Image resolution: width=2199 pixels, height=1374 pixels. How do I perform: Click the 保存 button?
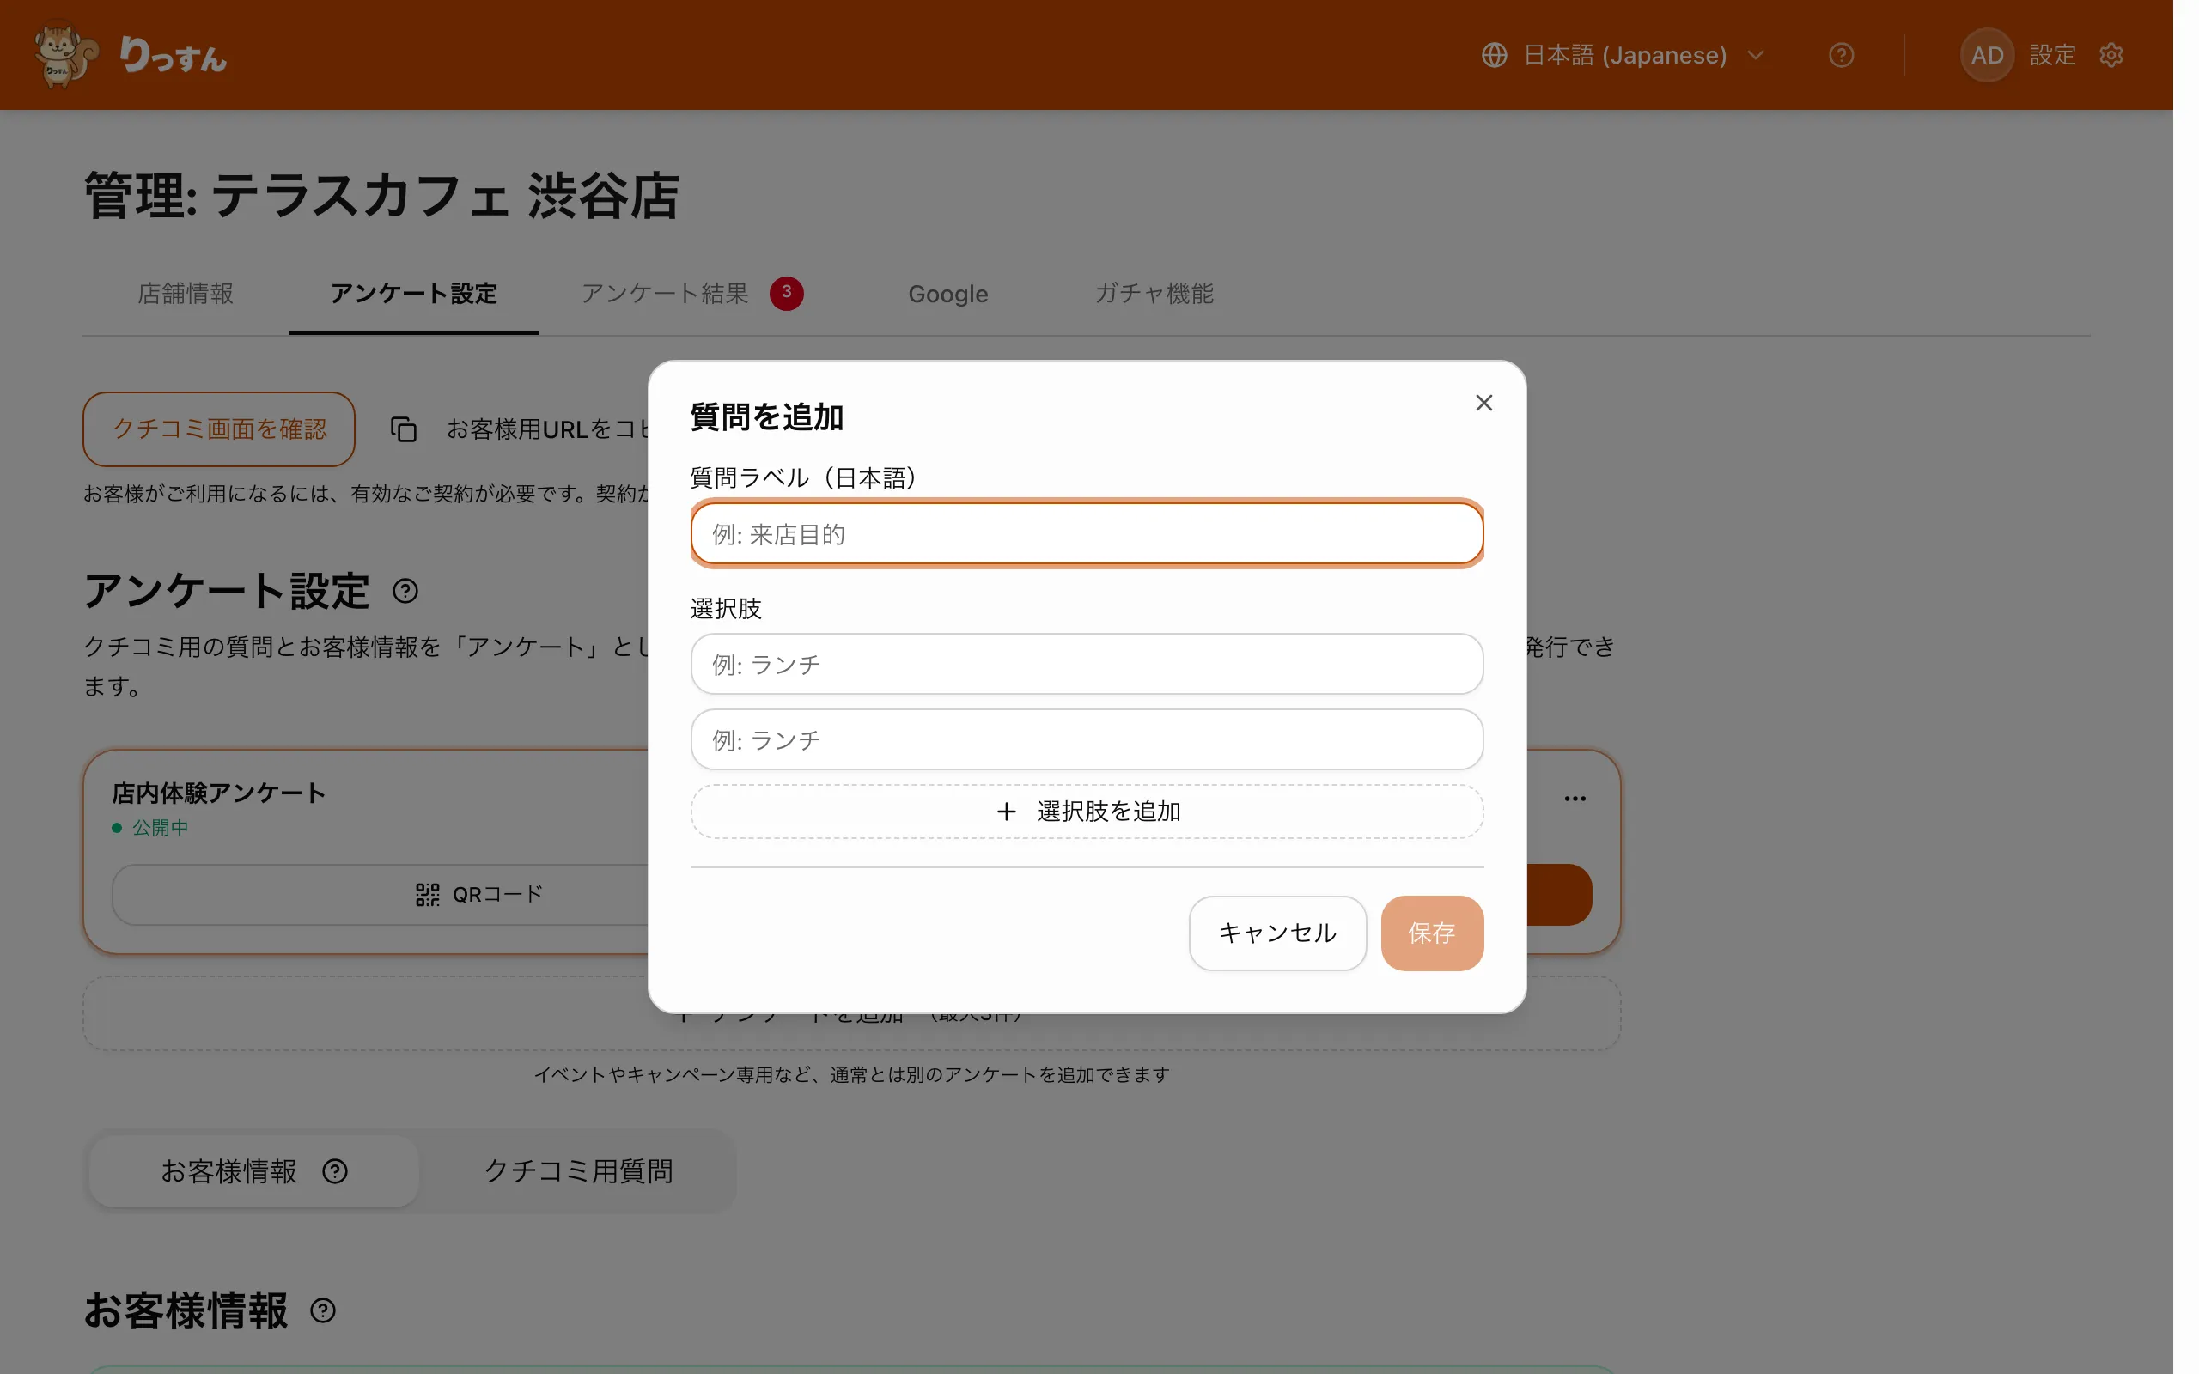coord(1431,933)
